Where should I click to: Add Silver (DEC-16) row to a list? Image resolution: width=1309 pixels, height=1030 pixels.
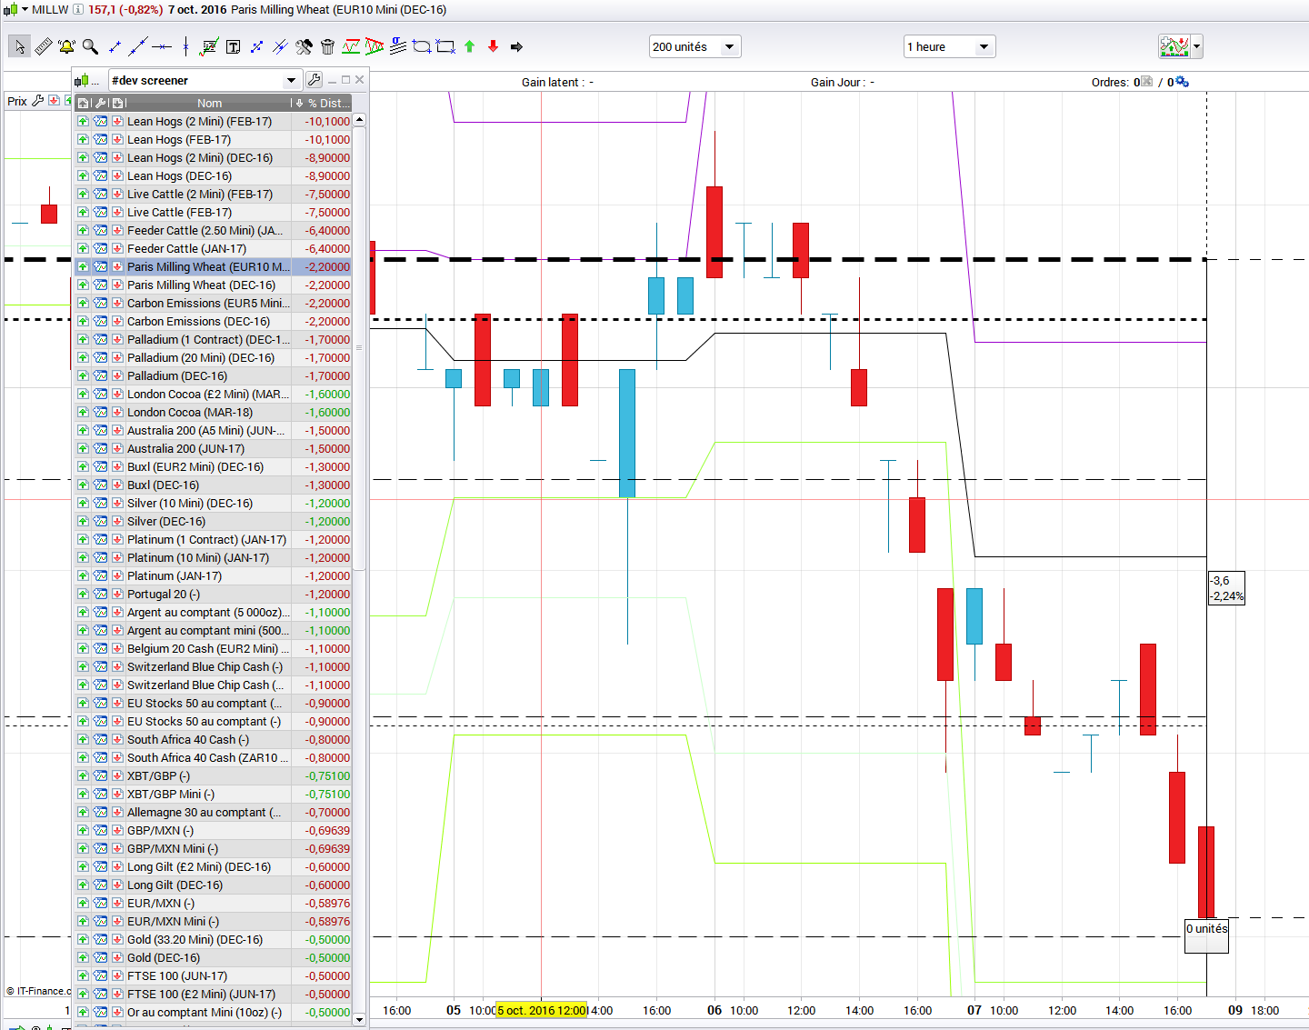tap(83, 521)
